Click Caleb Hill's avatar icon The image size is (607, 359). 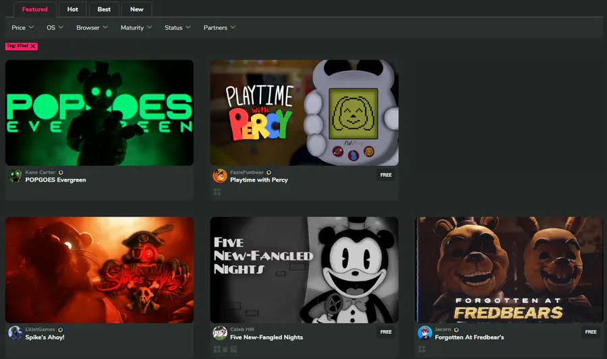coord(220,333)
